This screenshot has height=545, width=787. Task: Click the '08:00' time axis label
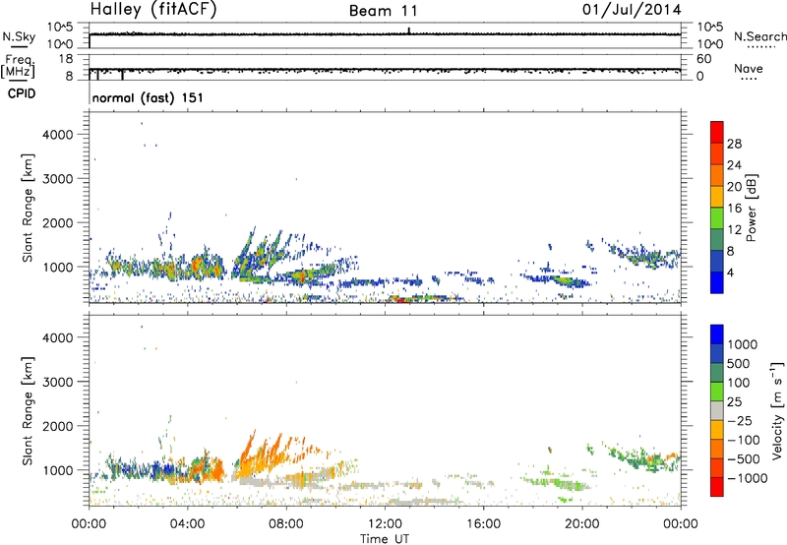pyautogui.click(x=286, y=524)
